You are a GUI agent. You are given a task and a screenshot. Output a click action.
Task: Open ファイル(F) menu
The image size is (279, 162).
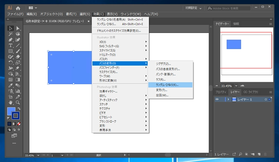15,14
